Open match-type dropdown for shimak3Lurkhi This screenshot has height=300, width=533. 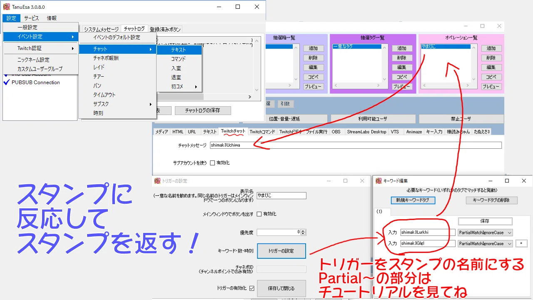point(485,232)
